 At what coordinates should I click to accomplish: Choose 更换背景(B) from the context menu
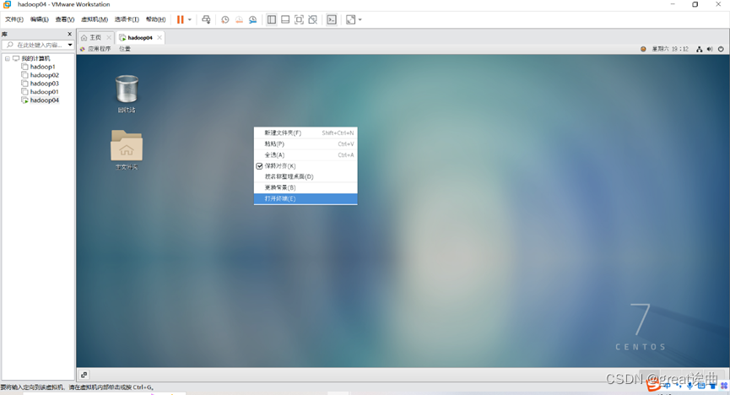306,187
